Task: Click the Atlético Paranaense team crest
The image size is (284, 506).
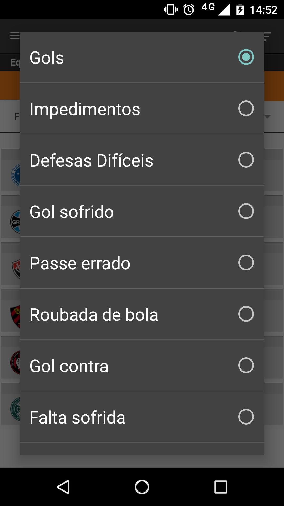Action: tap(15, 363)
